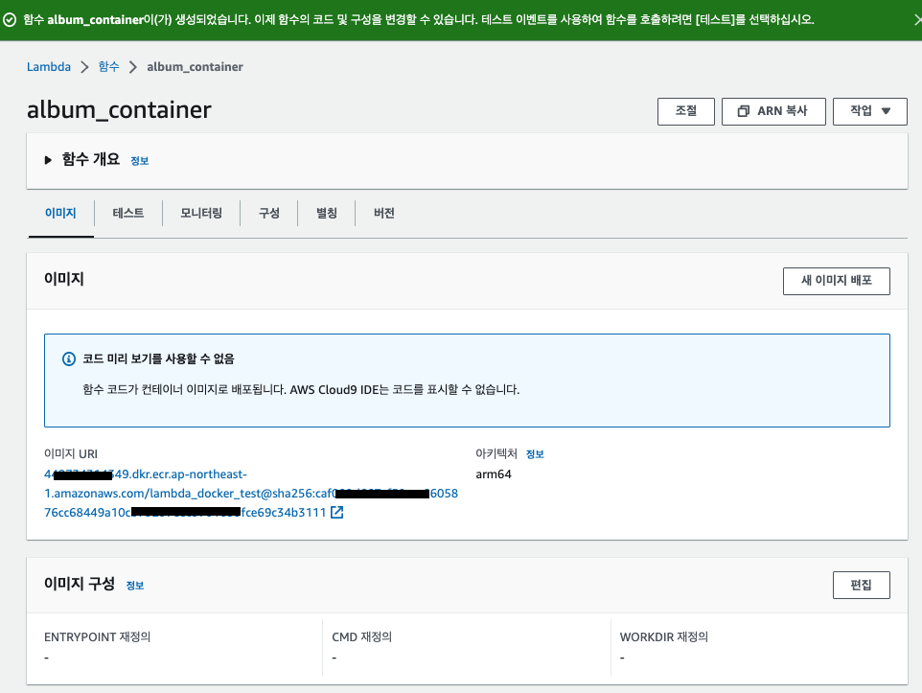The height and width of the screenshot is (693, 922).
Task: Select the 별칭 tab
Action: (326, 213)
